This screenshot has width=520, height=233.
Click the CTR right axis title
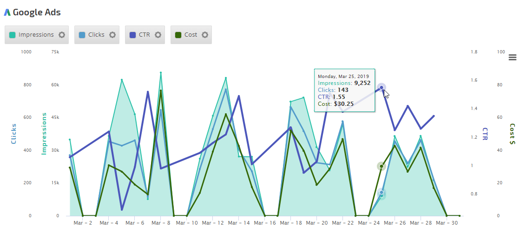[x=486, y=134]
